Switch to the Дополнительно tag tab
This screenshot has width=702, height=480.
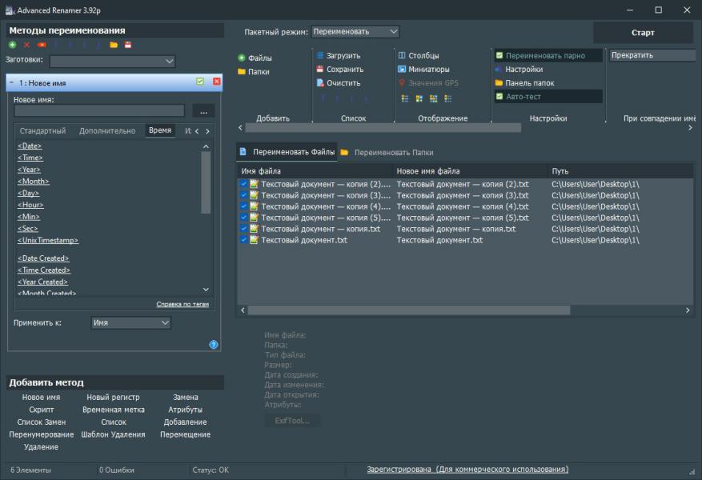click(x=107, y=130)
